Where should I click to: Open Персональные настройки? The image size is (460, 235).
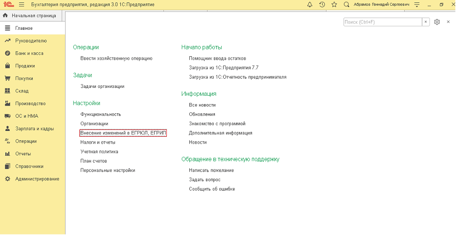[108, 171]
